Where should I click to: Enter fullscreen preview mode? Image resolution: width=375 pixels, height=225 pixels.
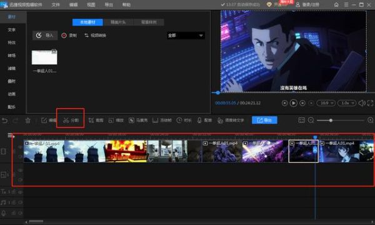(370, 103)
